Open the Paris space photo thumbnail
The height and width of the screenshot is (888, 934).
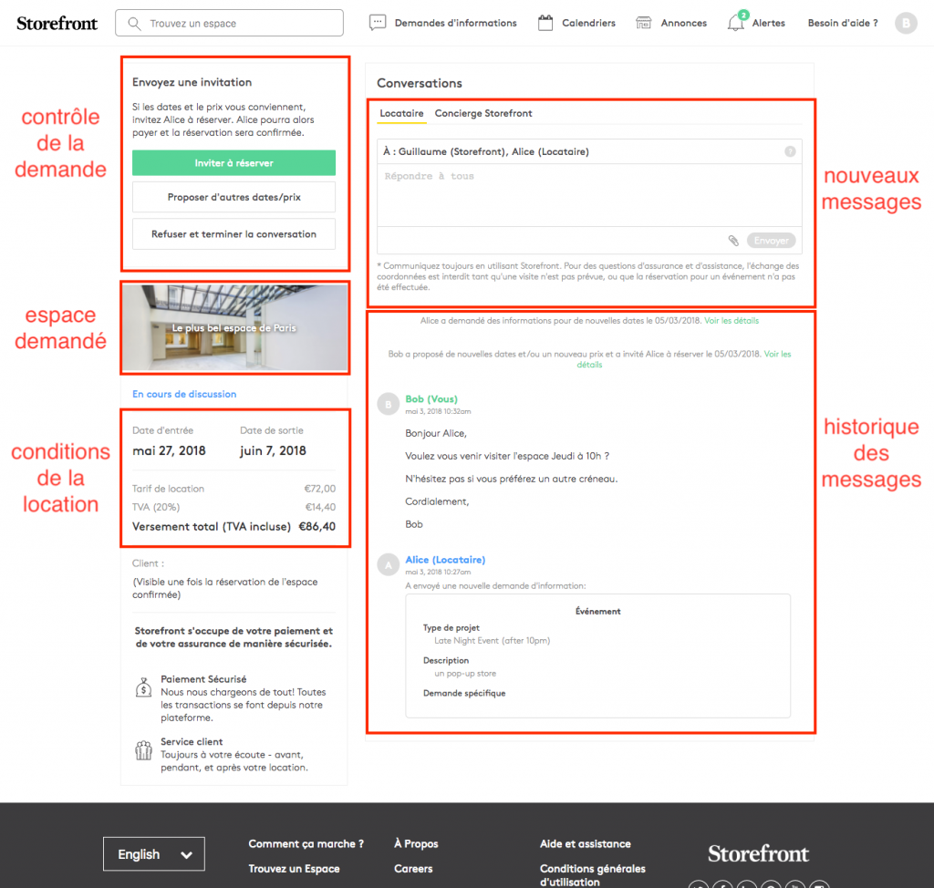click(234, 327)
